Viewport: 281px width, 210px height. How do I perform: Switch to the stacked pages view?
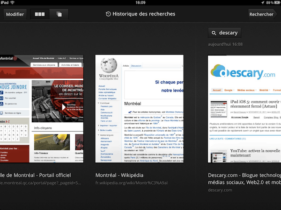click(x=59, y=14)
